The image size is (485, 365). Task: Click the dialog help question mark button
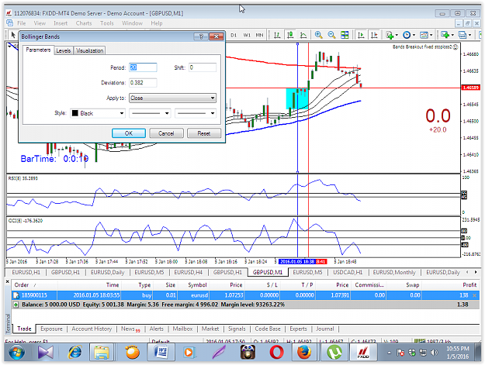coord(201,36)
